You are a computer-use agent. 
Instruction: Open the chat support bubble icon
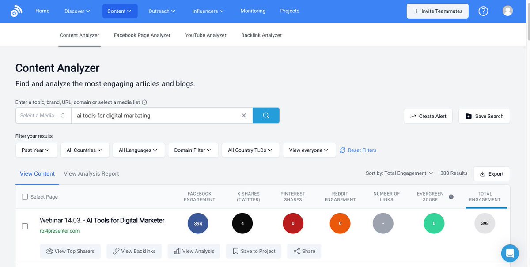point(510,253)
